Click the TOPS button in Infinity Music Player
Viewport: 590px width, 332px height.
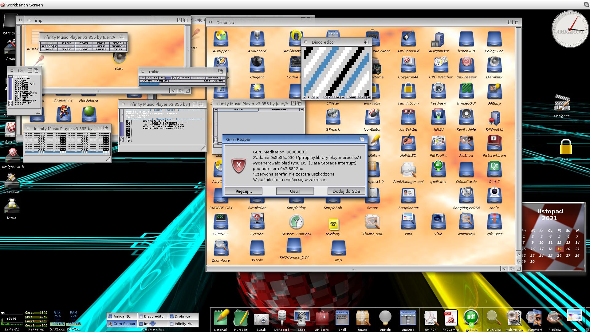pyautogui.click(x=101, y=43)
